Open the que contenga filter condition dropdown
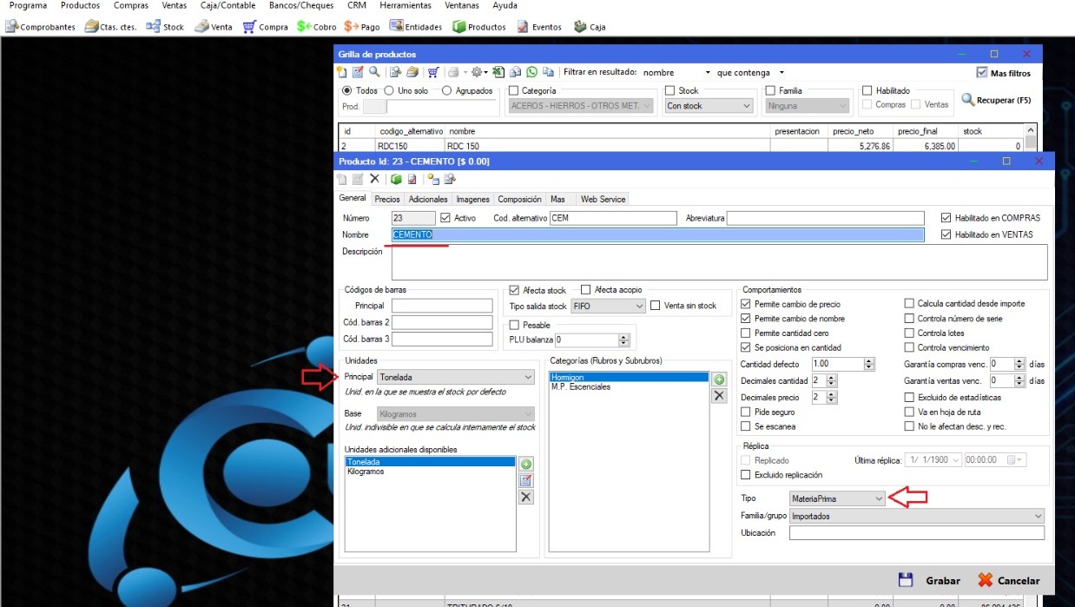 (x=751, y=73)
